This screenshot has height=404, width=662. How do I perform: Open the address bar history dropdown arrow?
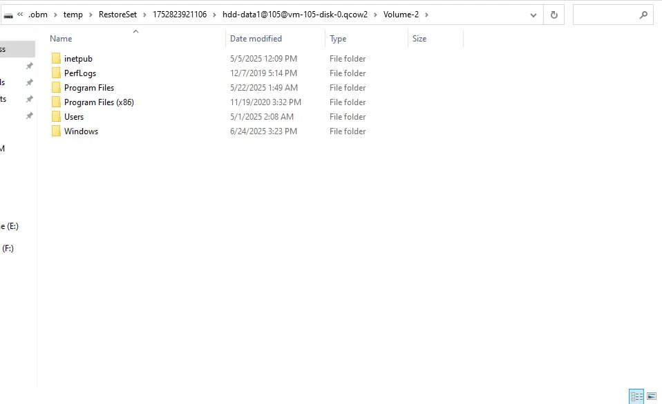(533, 14)
